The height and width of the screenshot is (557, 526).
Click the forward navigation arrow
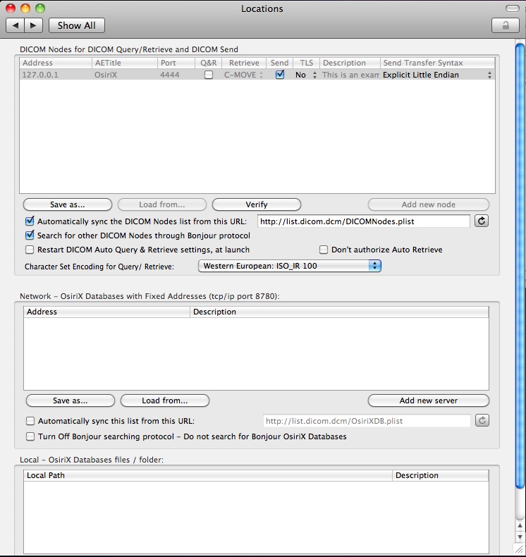(33, 25)
